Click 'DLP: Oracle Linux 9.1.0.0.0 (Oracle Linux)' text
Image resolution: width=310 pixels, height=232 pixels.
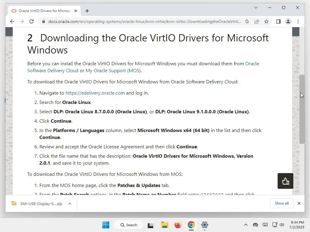click(x=202, y=112)
